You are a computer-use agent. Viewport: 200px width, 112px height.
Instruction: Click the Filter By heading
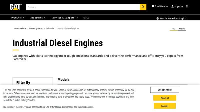23,83
